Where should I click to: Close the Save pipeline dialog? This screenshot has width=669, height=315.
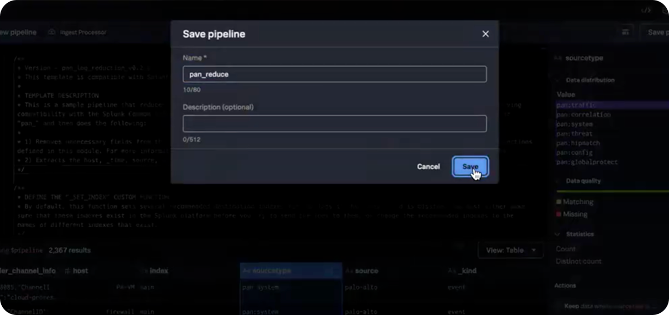pos(485,34)
